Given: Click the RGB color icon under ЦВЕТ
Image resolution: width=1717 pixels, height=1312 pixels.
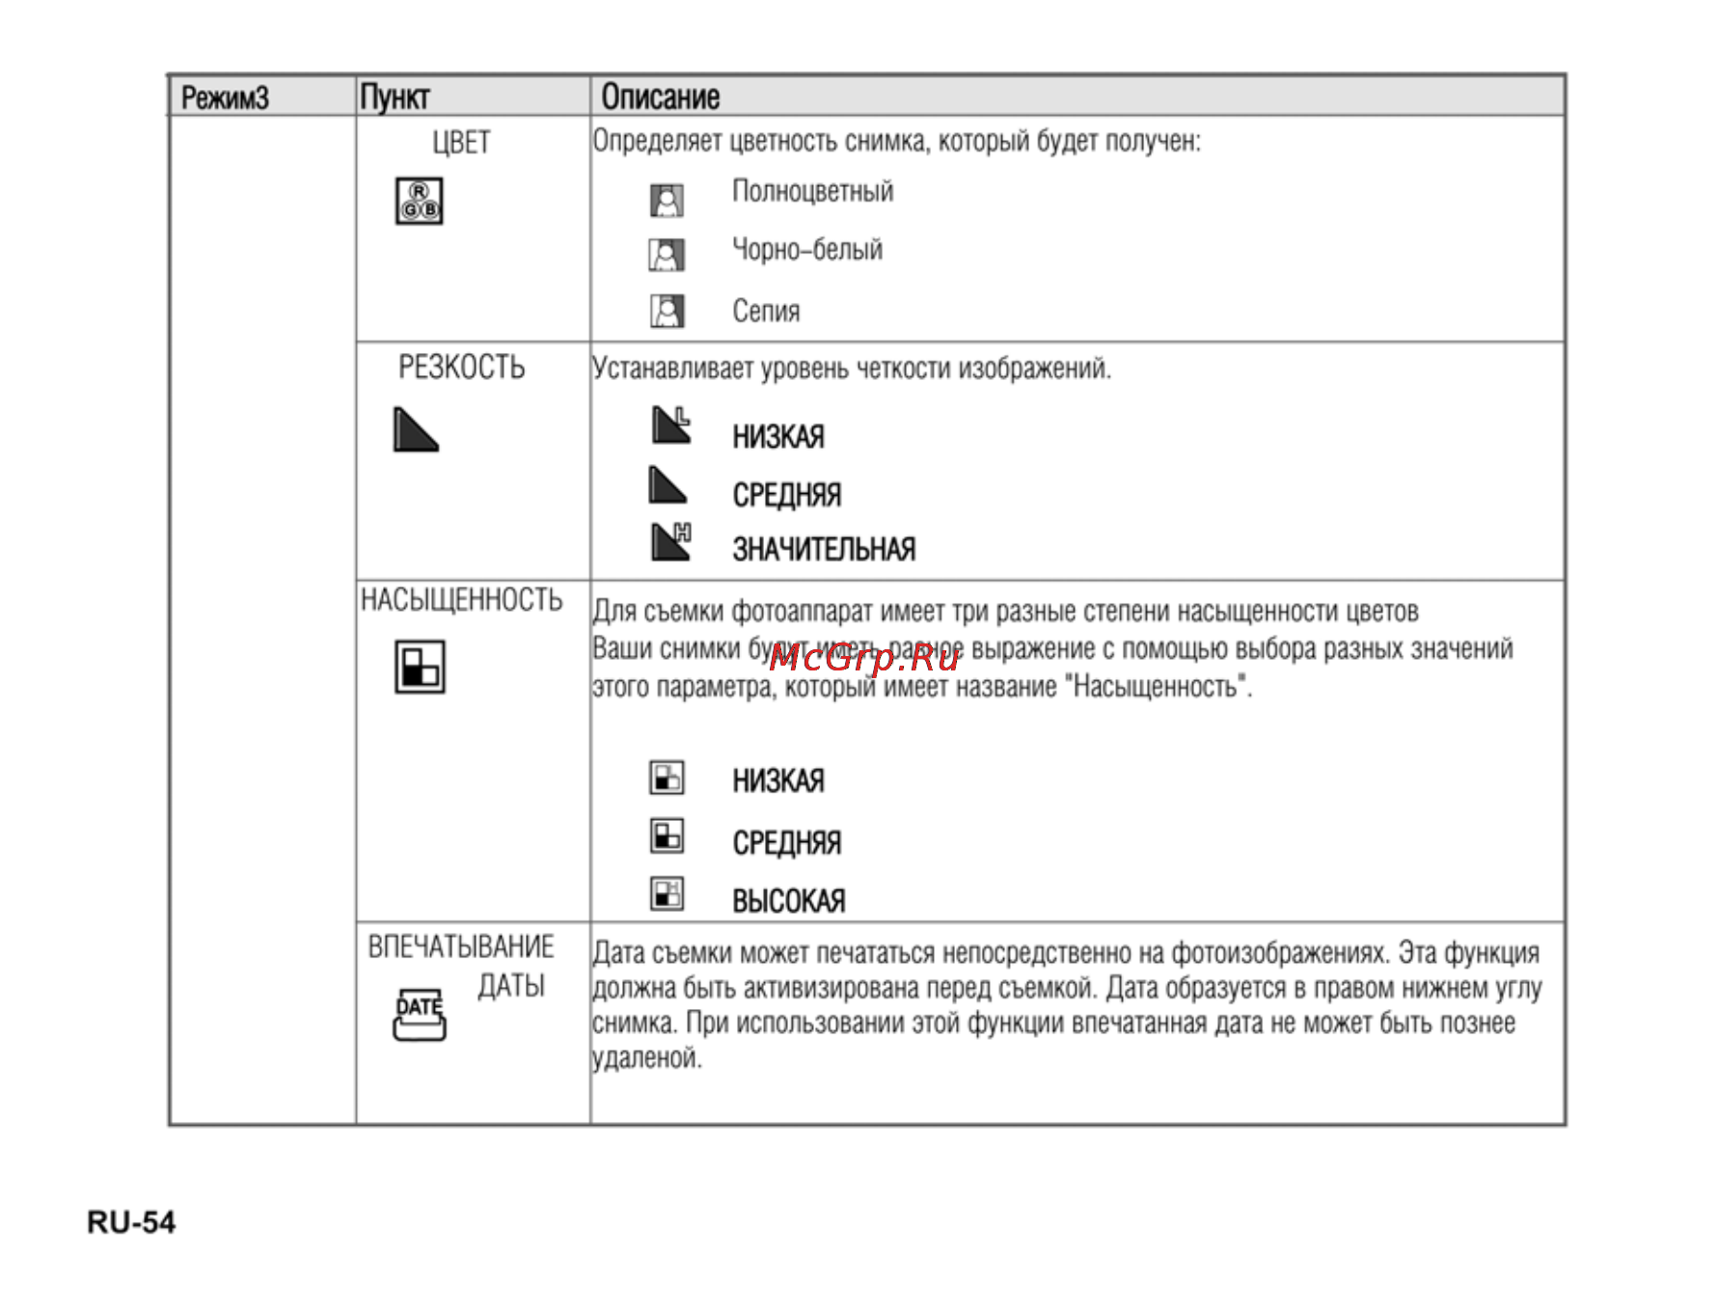Looking at the screenshot, I should click(419, 201).
